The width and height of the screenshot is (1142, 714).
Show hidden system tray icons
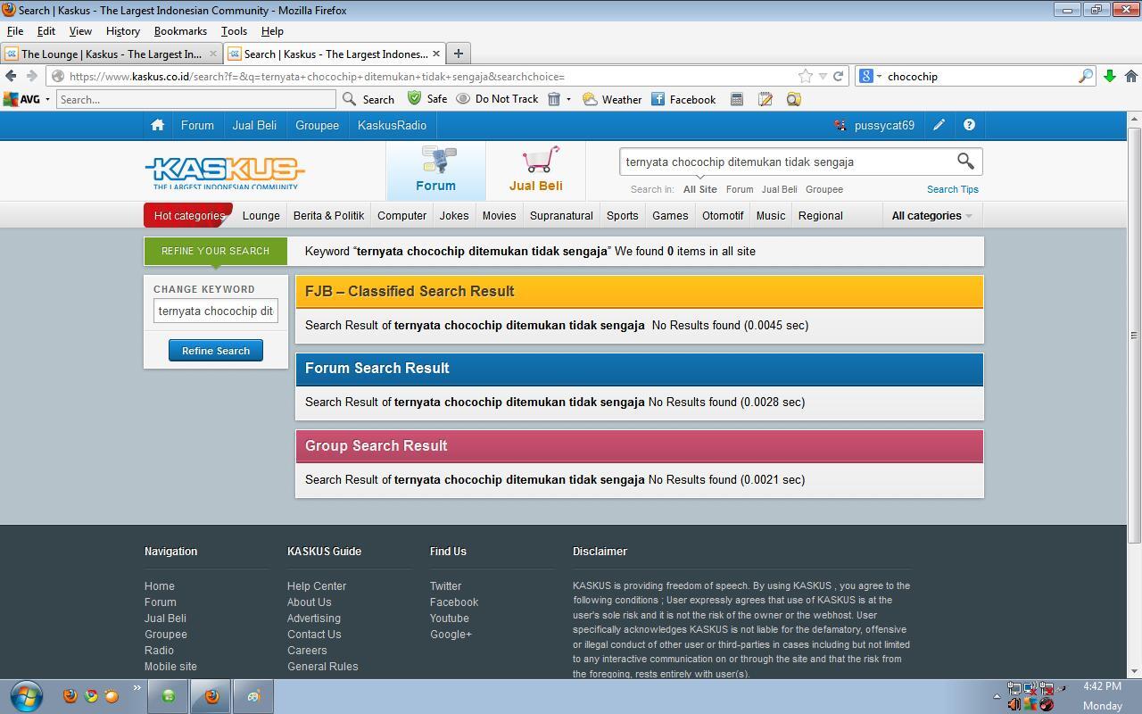tap(997, 696)
